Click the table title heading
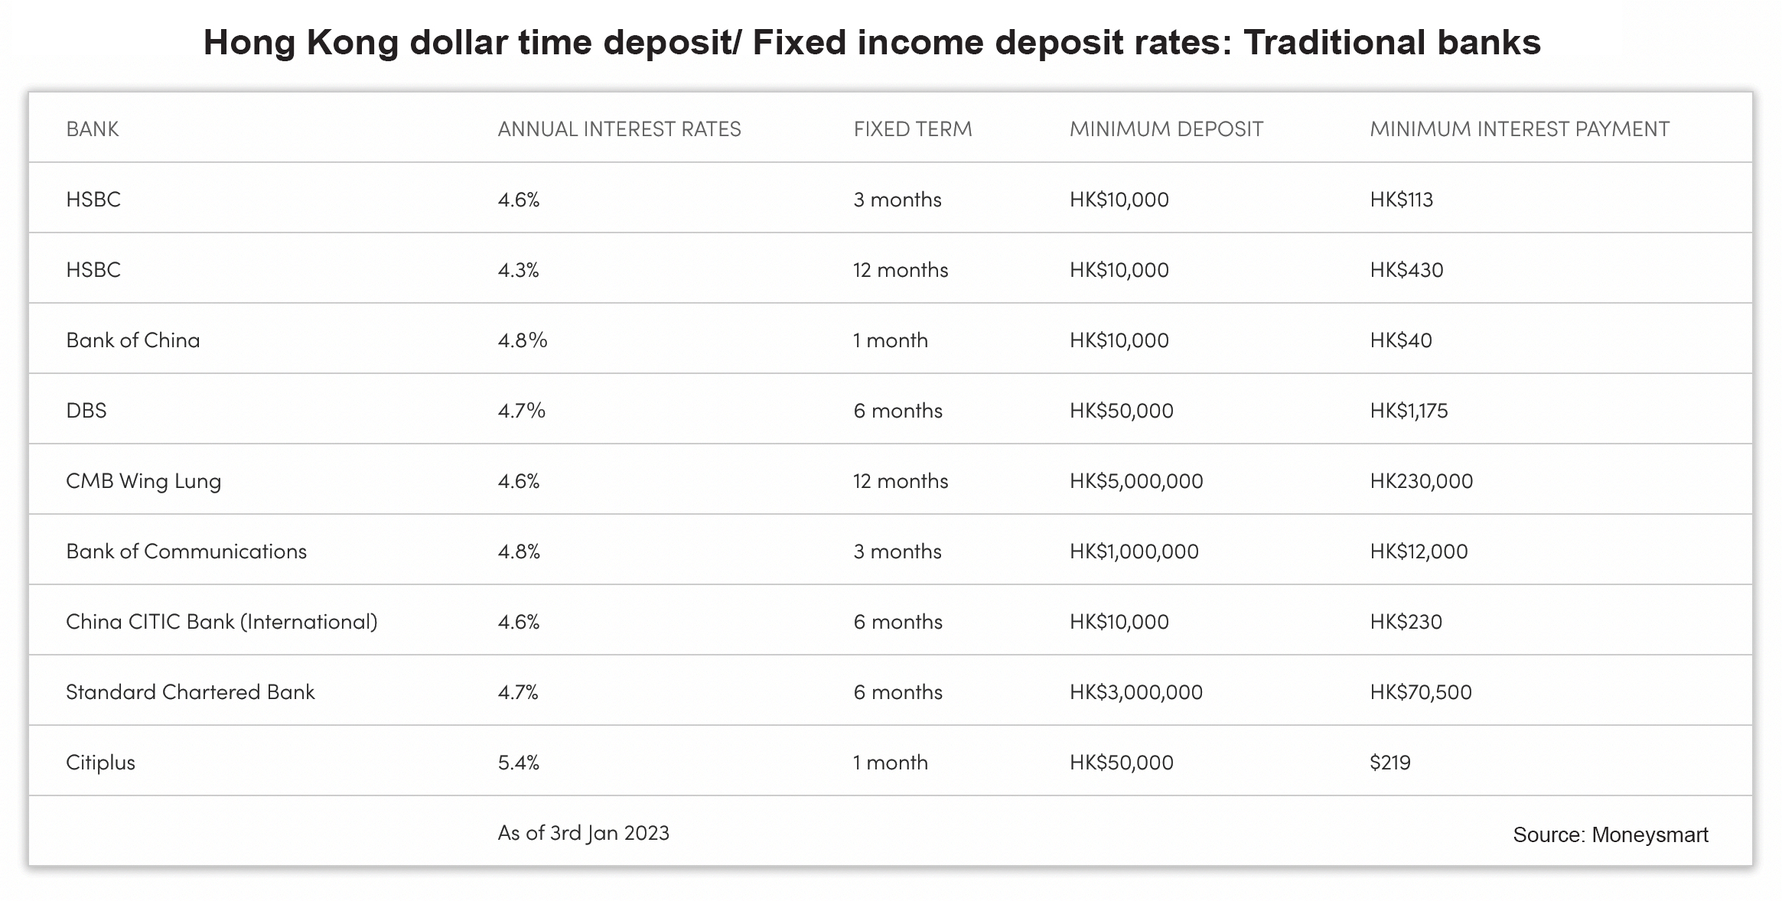Viewport: 1782px width, 901px height. [x=872, y=42]
